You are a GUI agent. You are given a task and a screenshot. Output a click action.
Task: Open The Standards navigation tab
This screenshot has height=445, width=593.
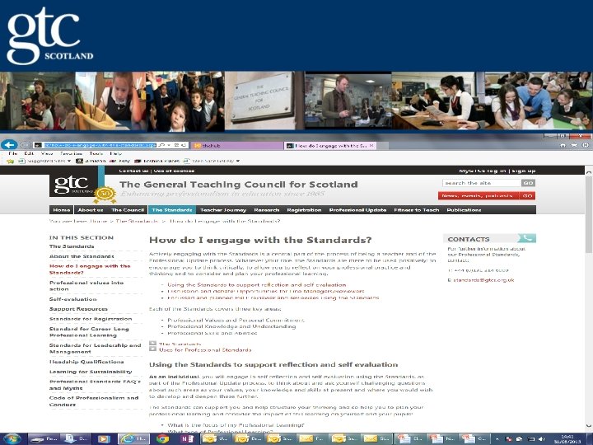pyautogui.click(x=172, y=209)
